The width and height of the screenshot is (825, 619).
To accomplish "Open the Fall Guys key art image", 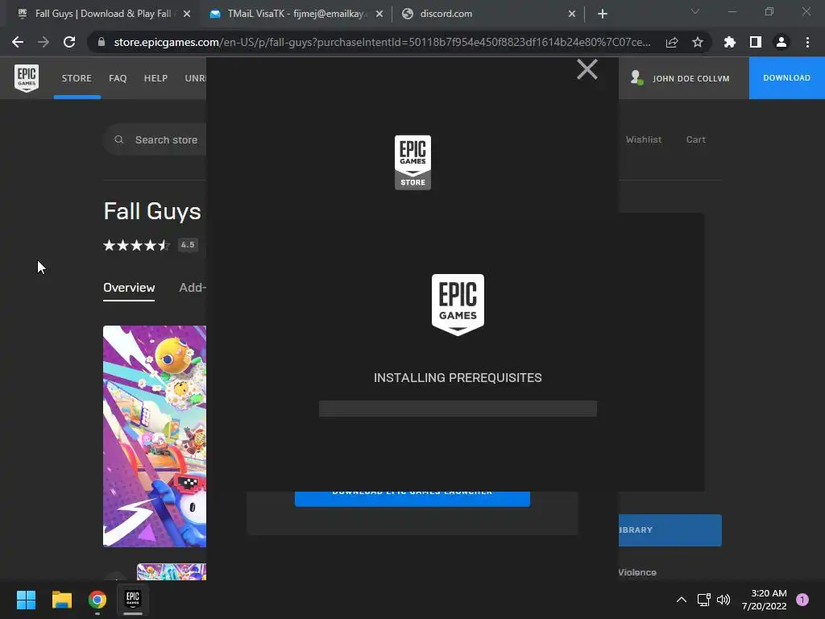I will (x=155, y=436).
